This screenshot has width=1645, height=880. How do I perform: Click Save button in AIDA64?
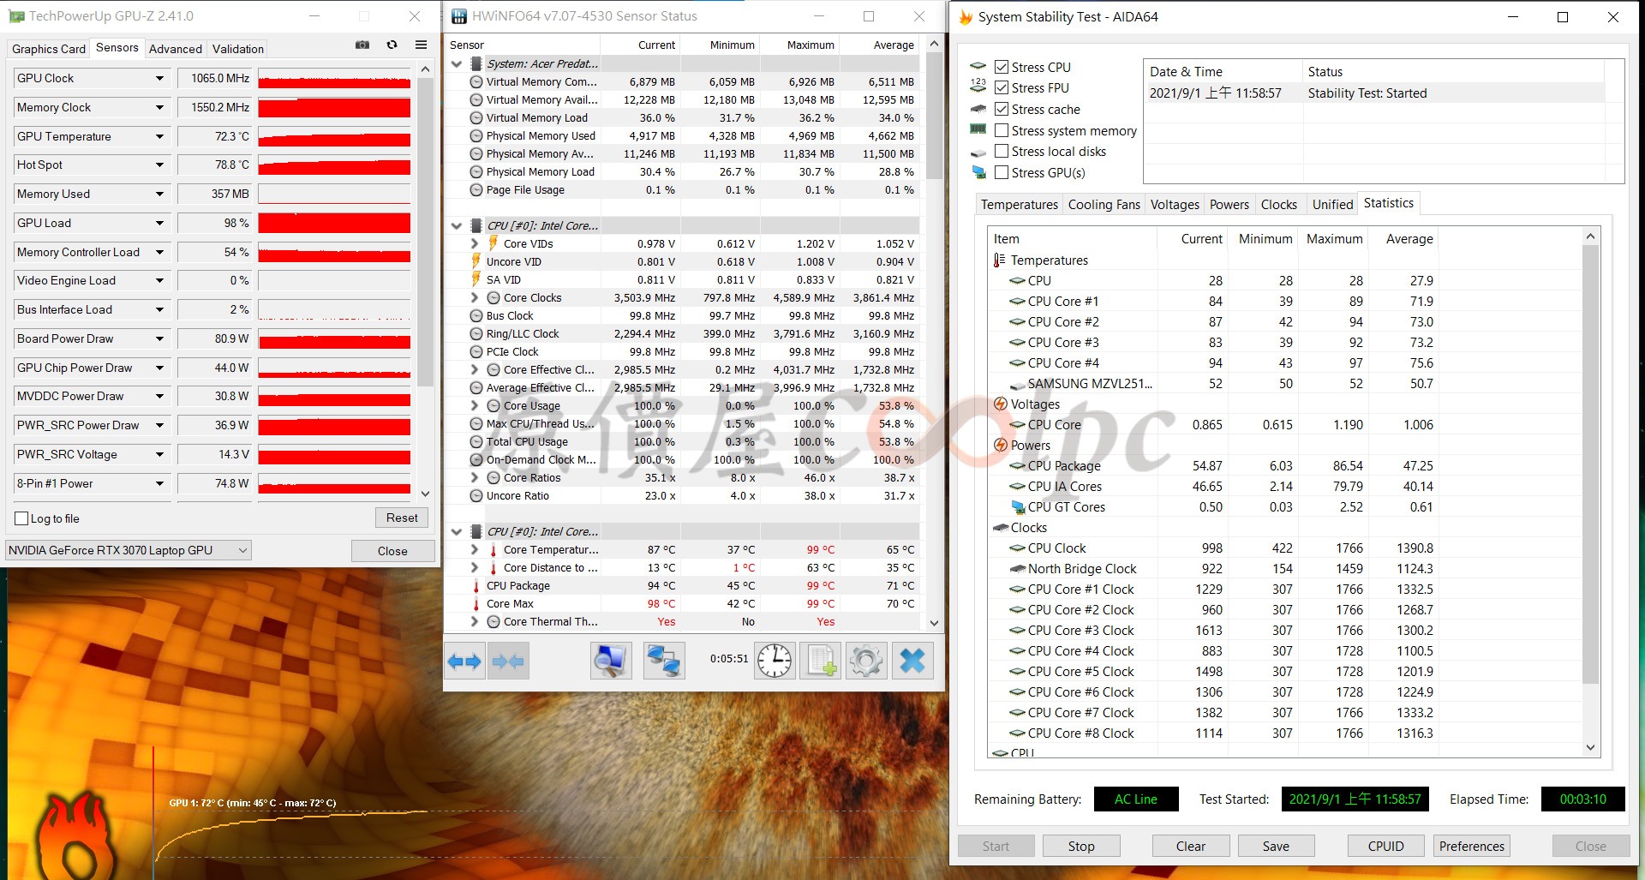point(1276,846)
